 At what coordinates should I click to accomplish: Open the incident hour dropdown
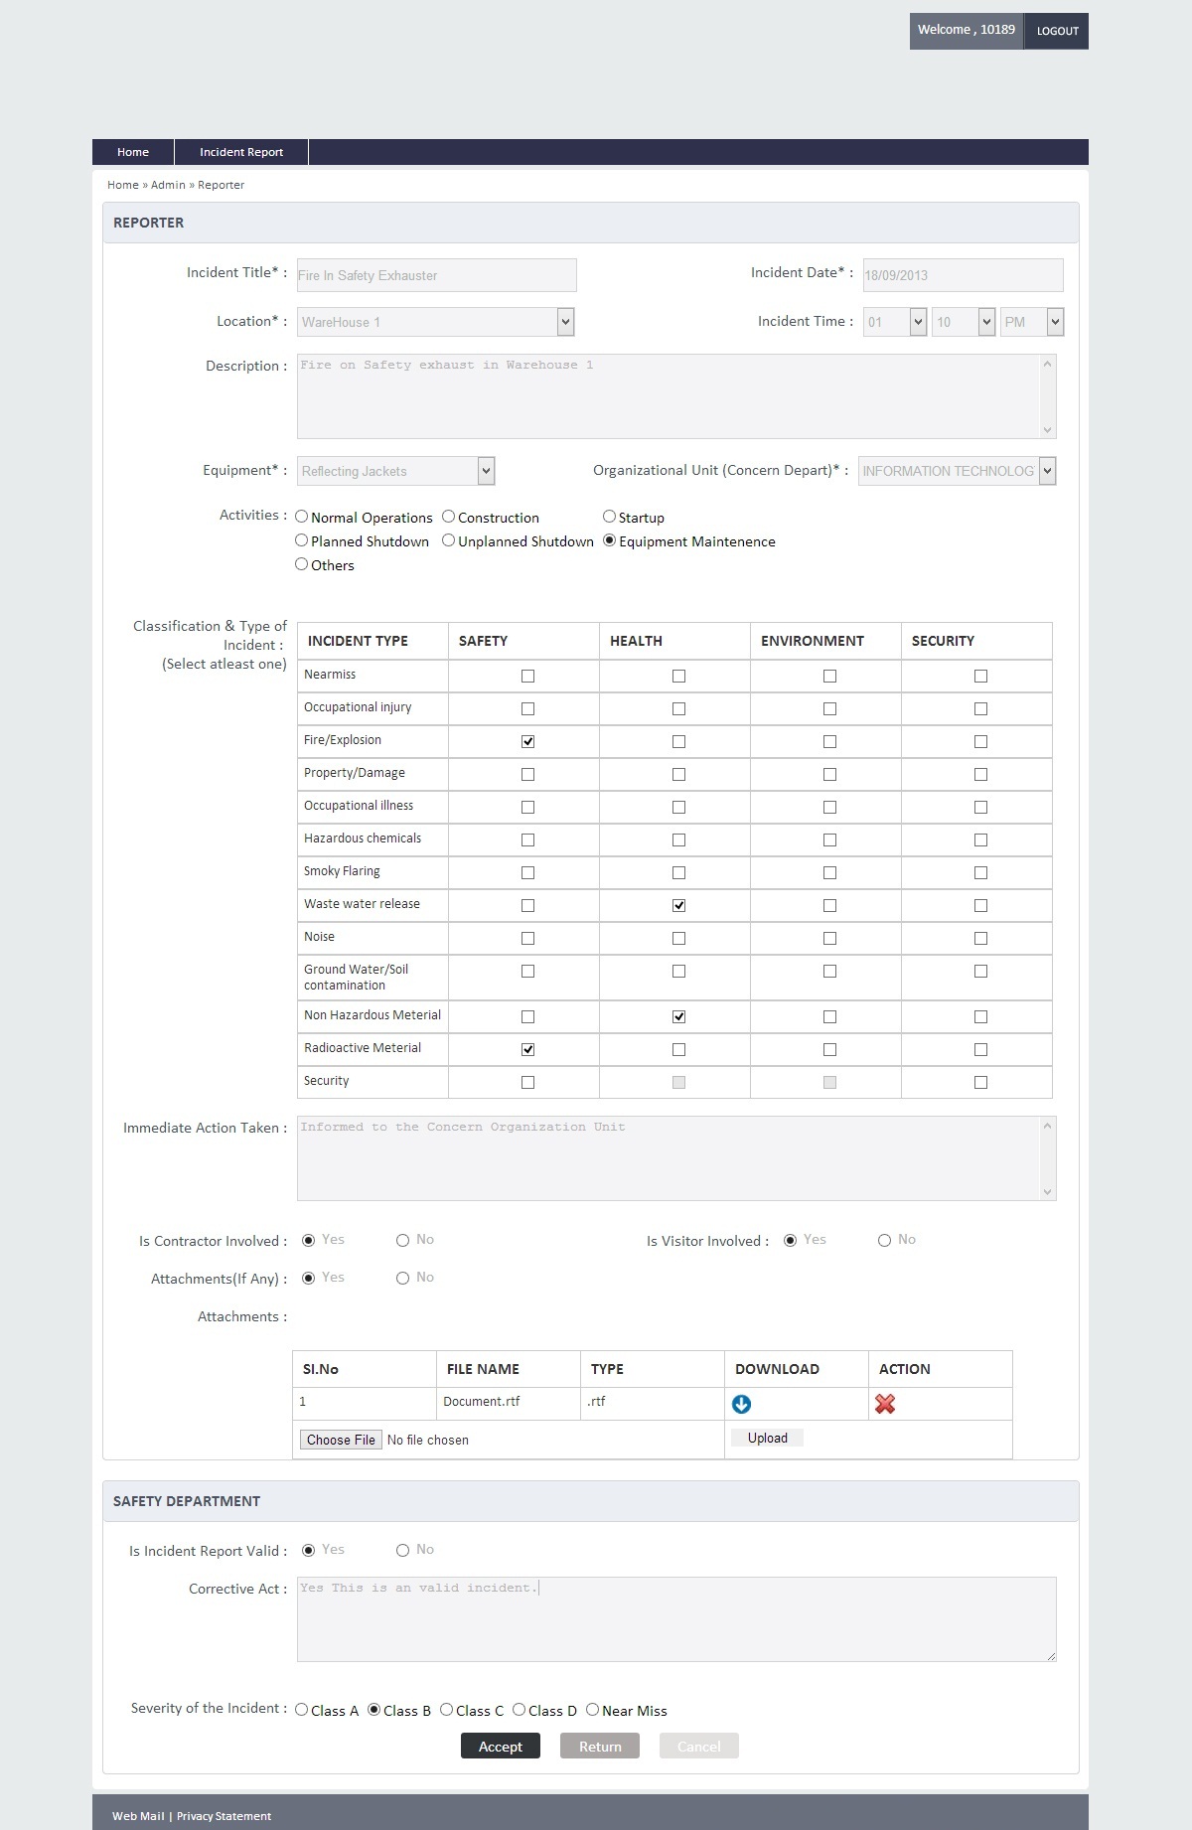tap(895, 322)
